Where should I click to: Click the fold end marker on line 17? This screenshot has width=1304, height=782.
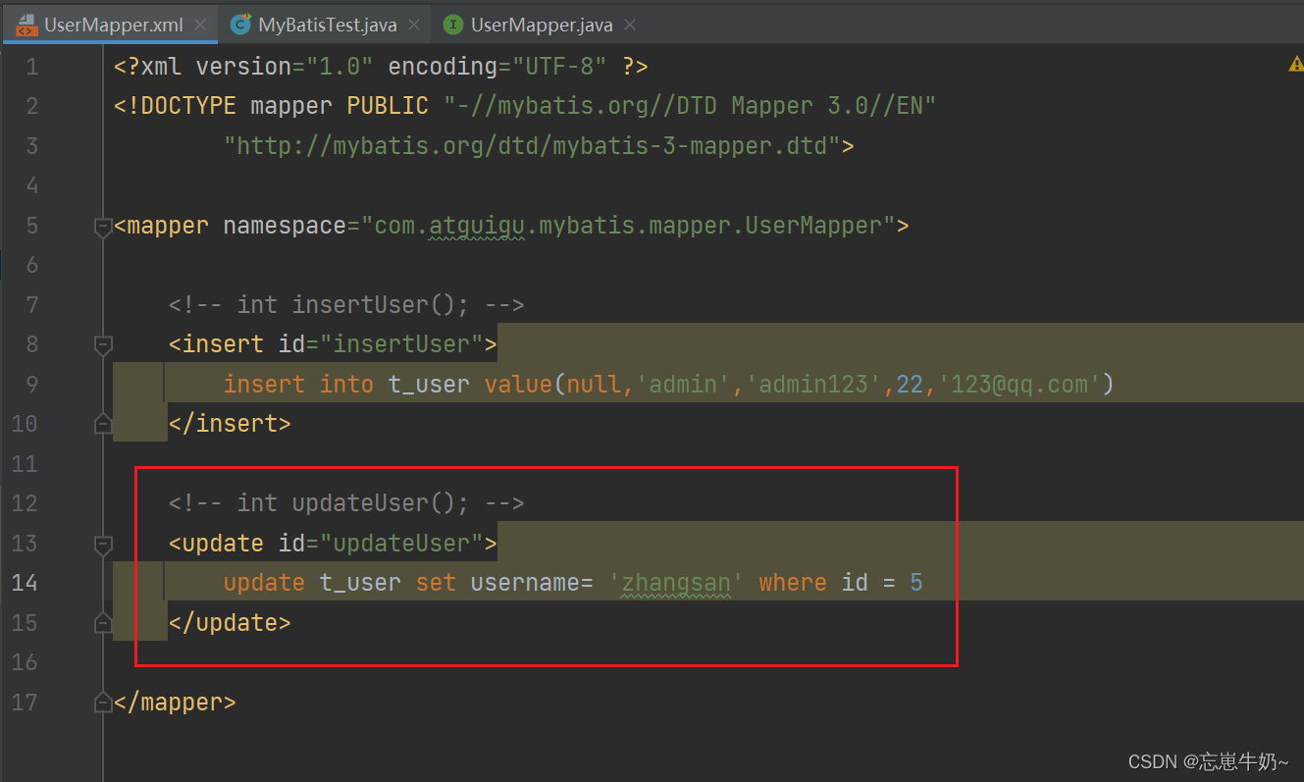[x=102, y=704]
